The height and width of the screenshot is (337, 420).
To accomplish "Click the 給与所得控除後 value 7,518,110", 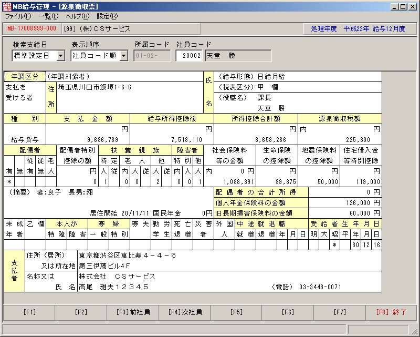I will click(187, 140).
